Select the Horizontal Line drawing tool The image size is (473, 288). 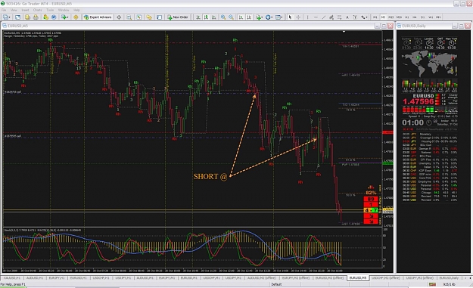coord(316,17)
